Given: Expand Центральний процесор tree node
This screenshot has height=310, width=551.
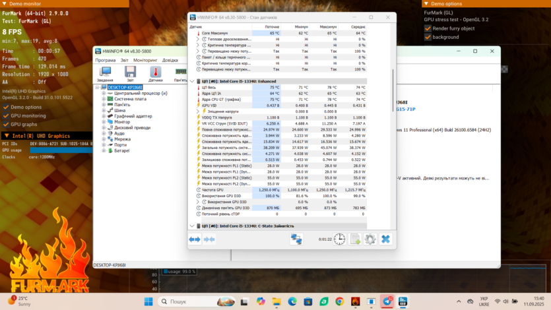Looking at the screenshot, I should [x=104, y=94].
